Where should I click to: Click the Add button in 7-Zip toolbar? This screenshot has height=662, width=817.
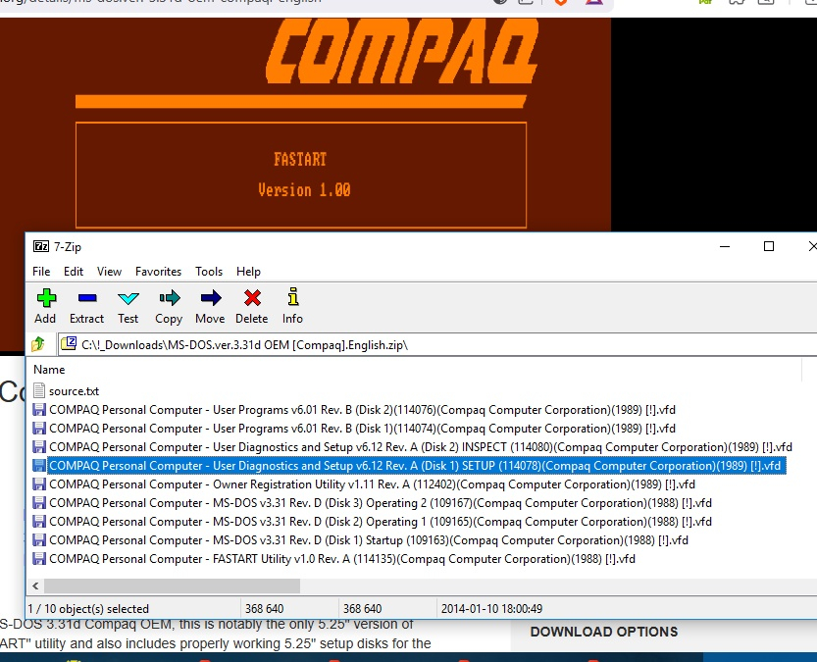point(46,306)
